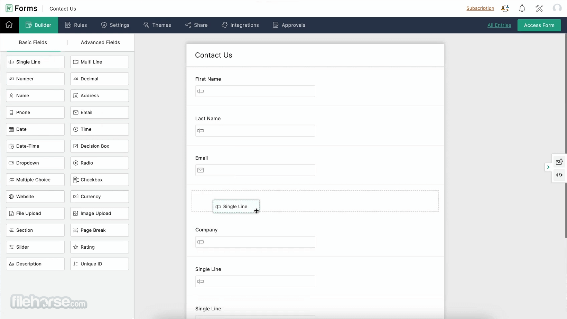Open the tools wrench icon
The height and width of the screenshot is (319, 567).
coord(539,8)
